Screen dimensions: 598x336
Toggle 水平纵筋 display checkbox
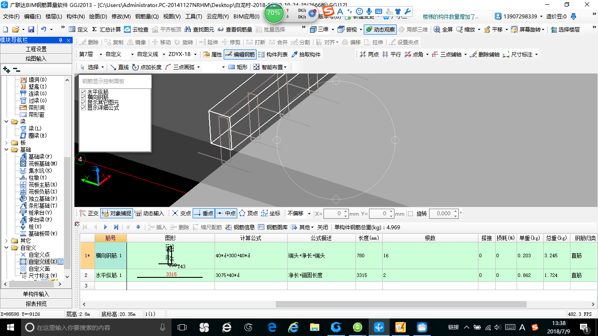(83, 92)
